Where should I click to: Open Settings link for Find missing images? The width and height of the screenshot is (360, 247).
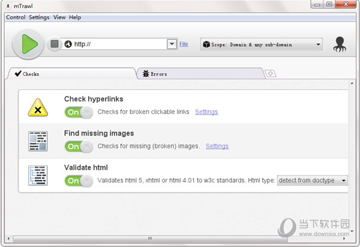[x=217, y=146]
